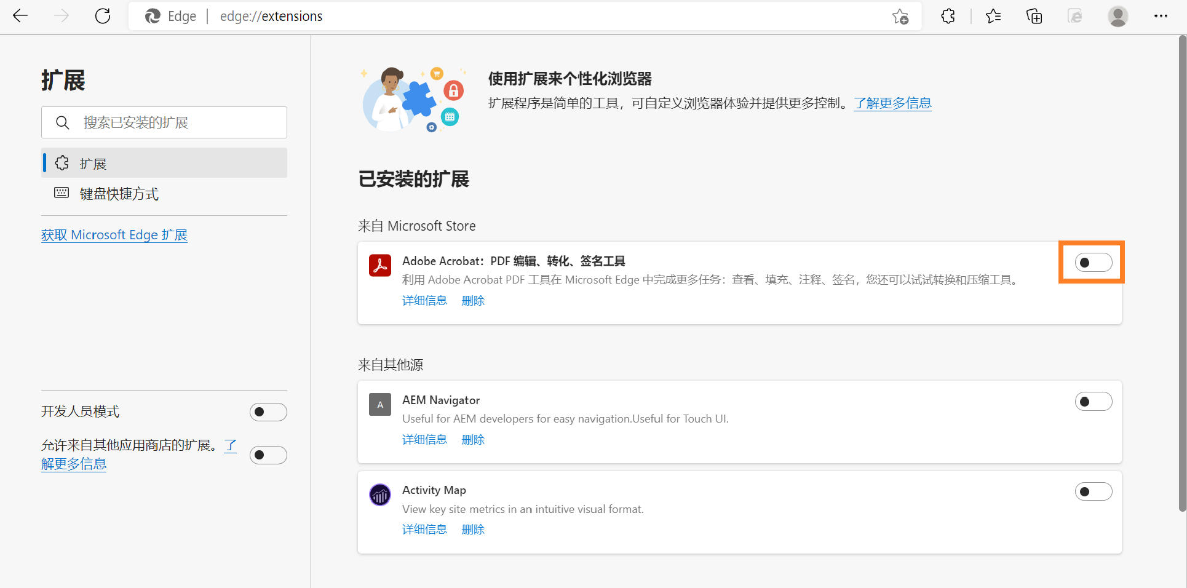Click the vertical page scrollbar
Viewport: 1187px width, 588px height.
coord(1182,274)
